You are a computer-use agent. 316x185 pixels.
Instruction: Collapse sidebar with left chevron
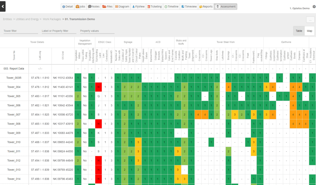tap(3, 6)
